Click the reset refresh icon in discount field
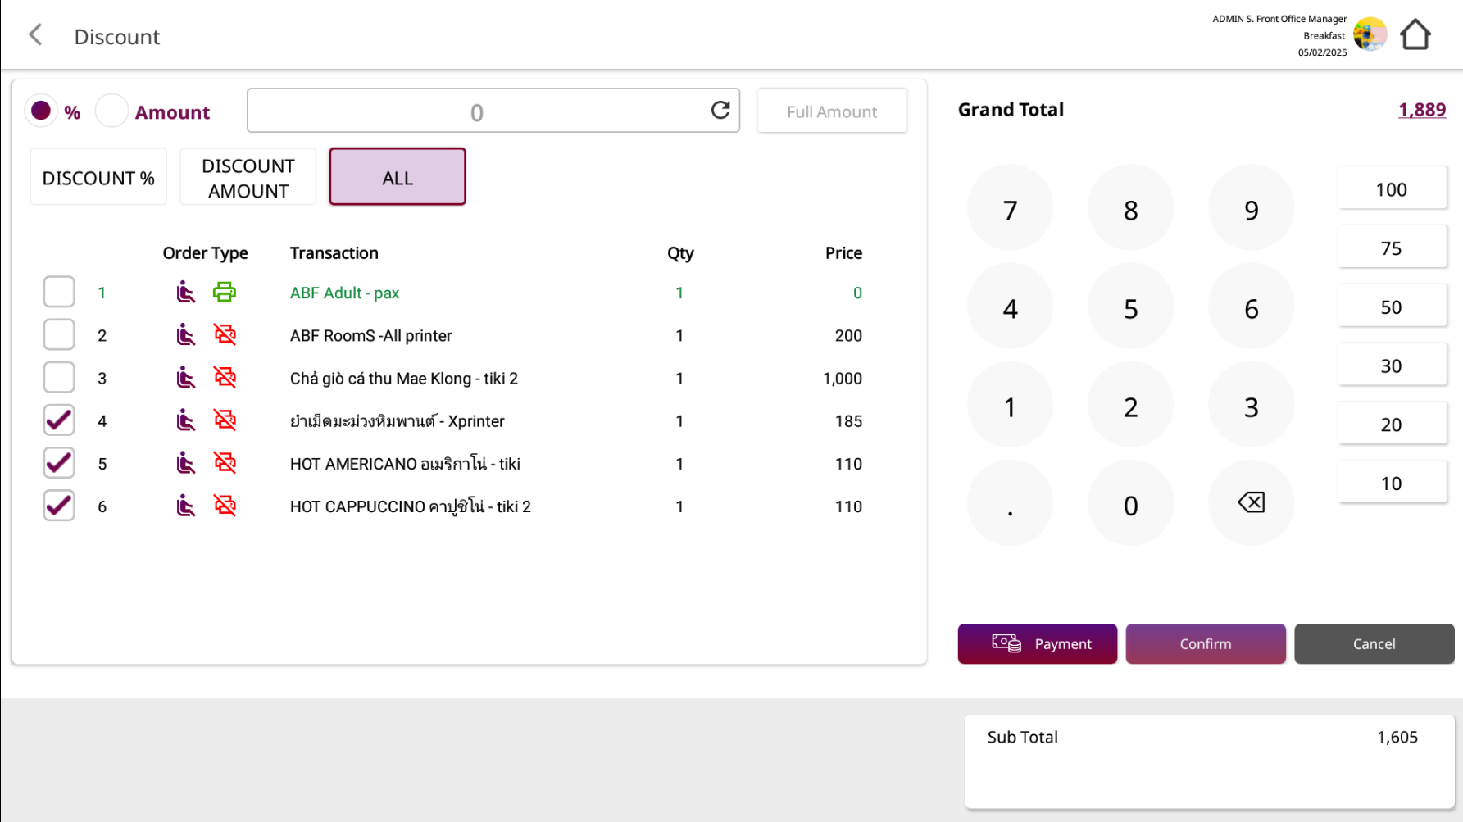 720,111
